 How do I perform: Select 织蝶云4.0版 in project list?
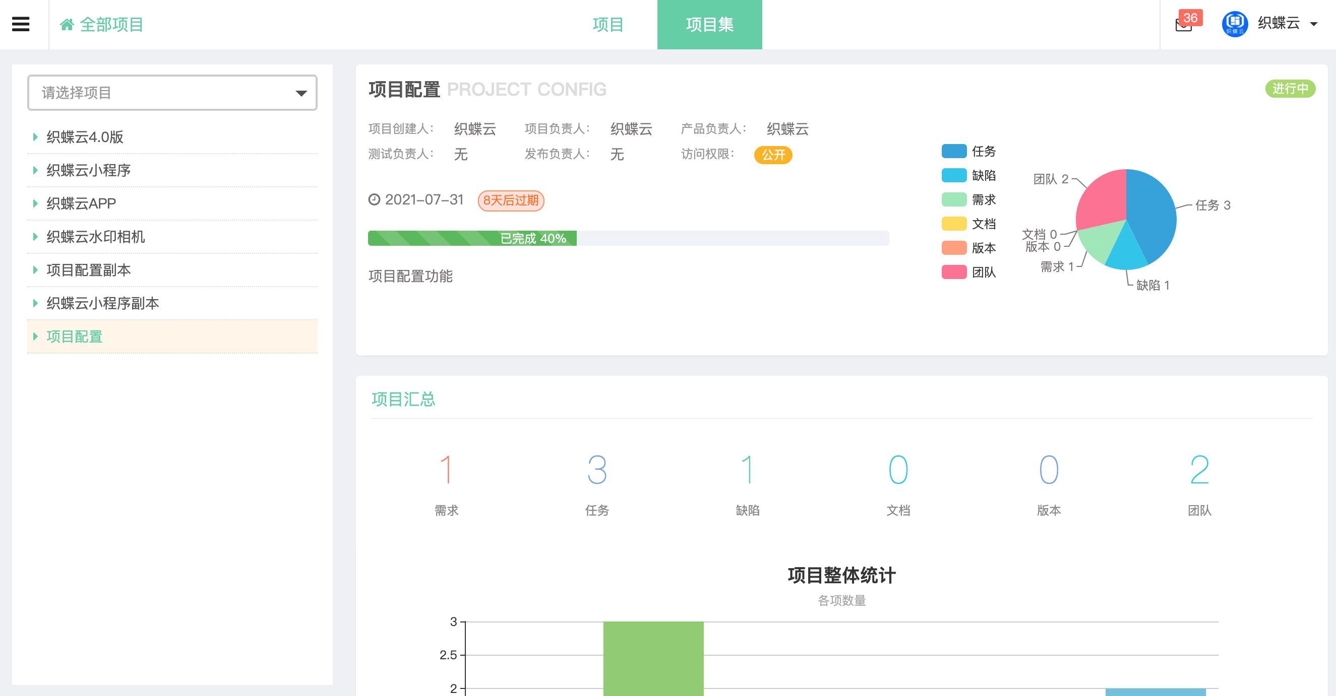pos(85,137)
